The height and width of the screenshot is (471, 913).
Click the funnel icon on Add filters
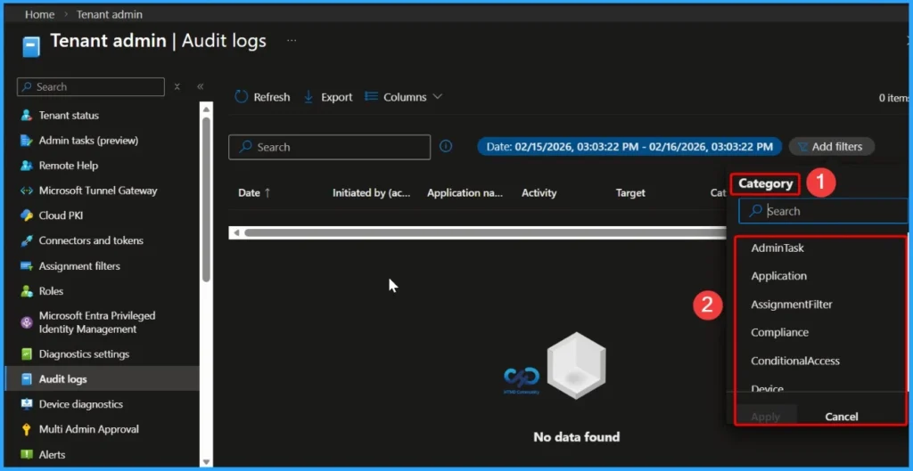[803, 147]
